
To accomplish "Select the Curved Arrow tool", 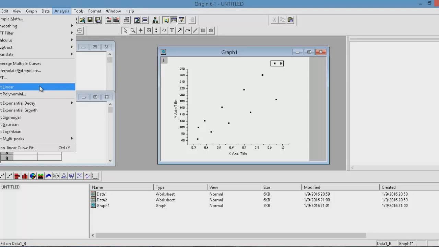I will (188, 31).
